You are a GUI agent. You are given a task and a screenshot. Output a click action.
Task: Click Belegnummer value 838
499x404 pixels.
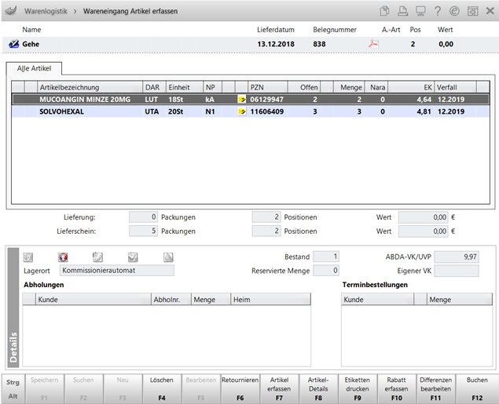319,44
